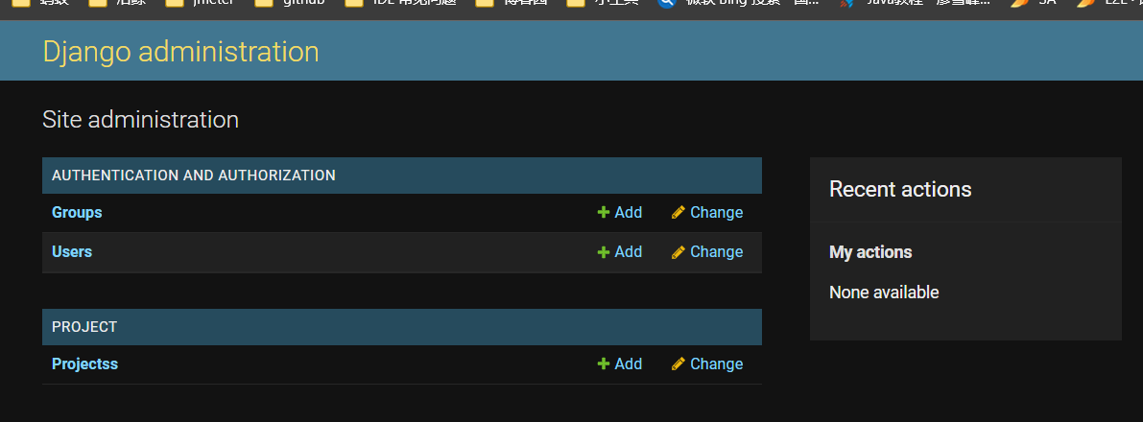Open the Groups model list
Viewport: 1143px width, 422px height.
click(77, 213)
